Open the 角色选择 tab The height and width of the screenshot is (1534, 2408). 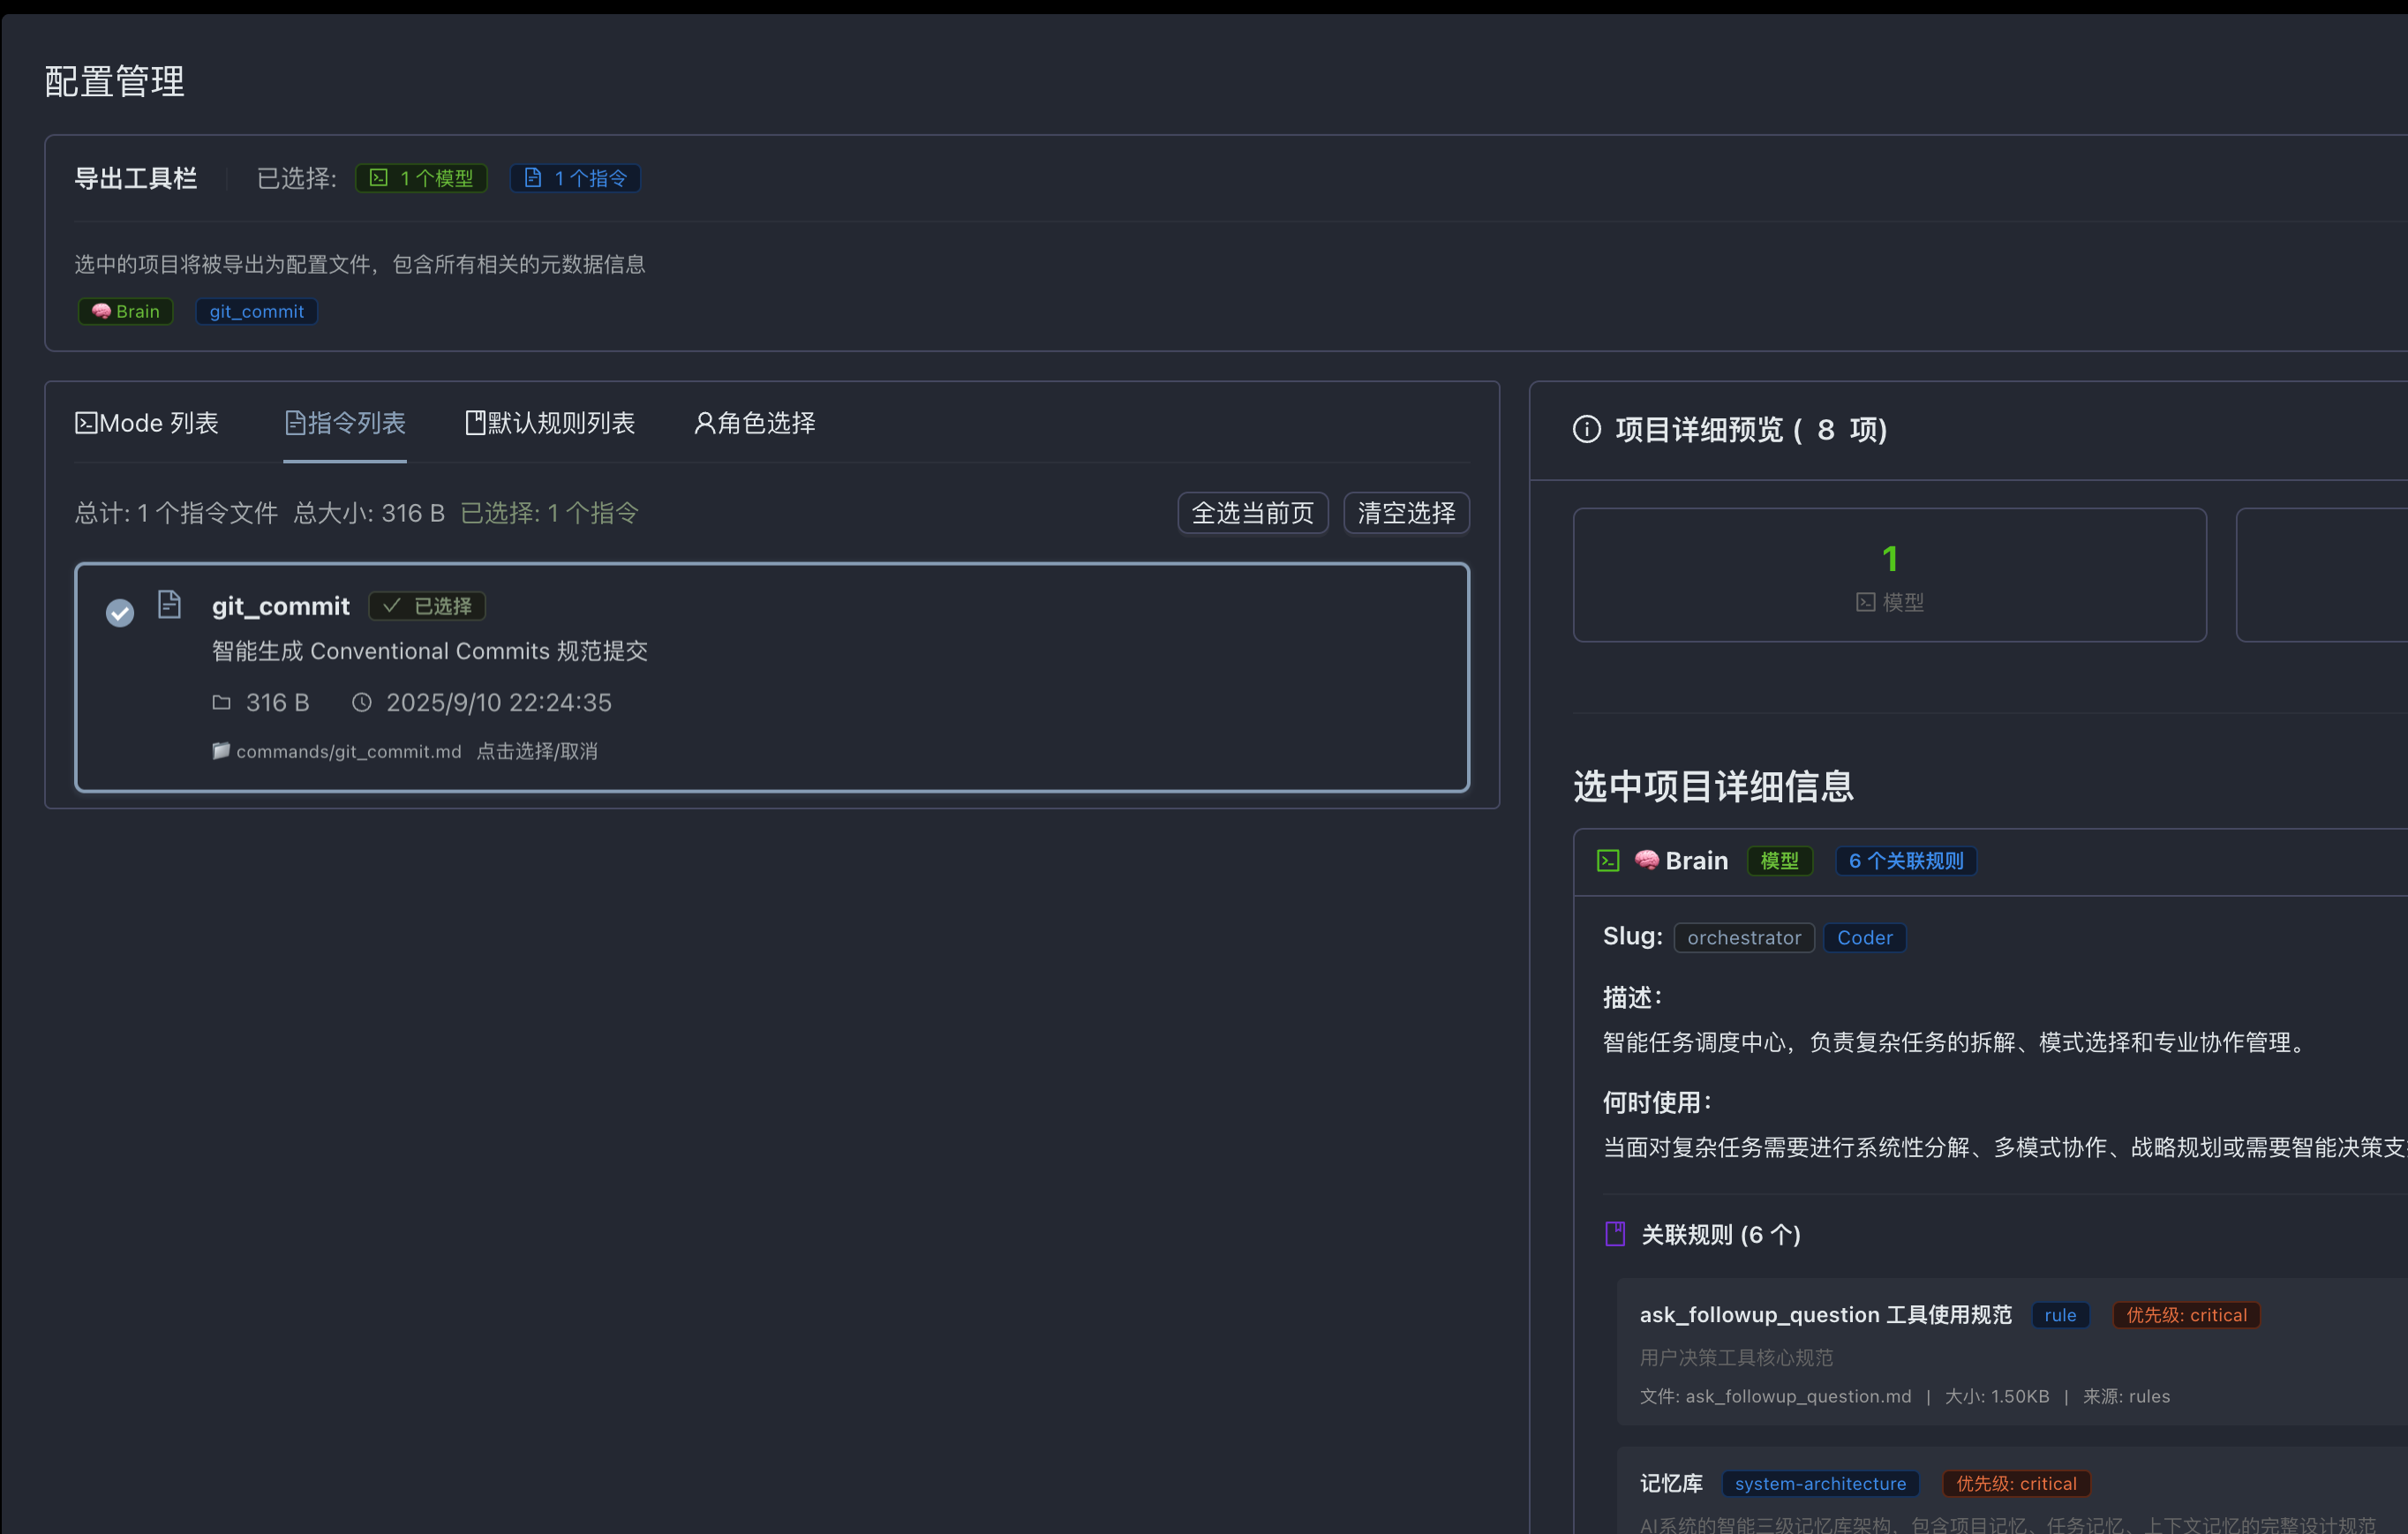point(755,423)
